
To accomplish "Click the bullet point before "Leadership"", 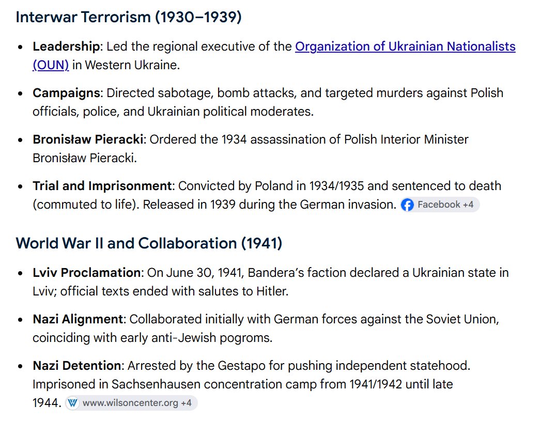I will coord(20,47).
